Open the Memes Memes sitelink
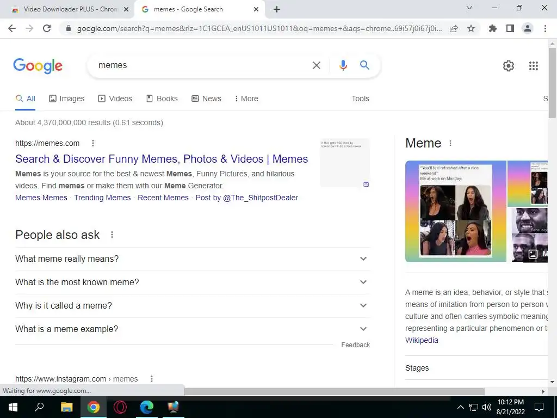Screen dimensions: 557x418 tap(41, 198)
